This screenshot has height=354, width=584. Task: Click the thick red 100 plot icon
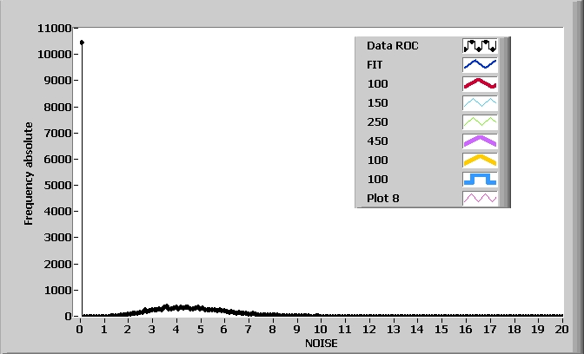479,83
